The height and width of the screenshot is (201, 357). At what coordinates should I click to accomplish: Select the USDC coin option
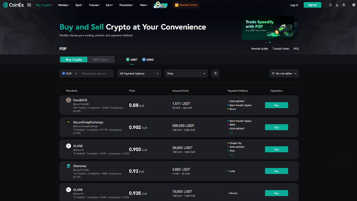click(x=148, y=59)
